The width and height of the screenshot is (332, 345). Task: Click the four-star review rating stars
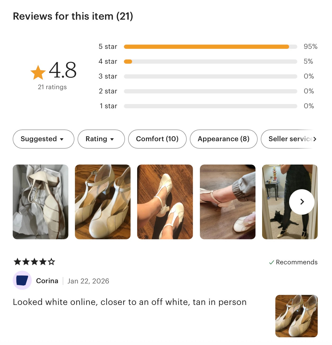point(34,262)
